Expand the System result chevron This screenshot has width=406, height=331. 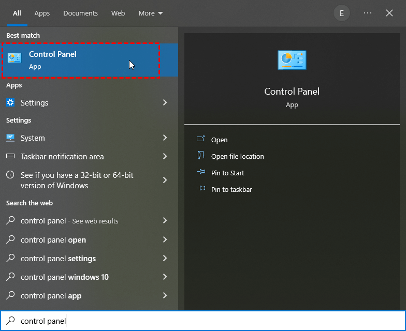[165, 138]
